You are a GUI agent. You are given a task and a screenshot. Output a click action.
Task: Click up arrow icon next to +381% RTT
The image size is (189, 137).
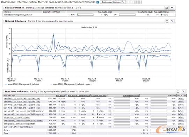click(97, 114)
